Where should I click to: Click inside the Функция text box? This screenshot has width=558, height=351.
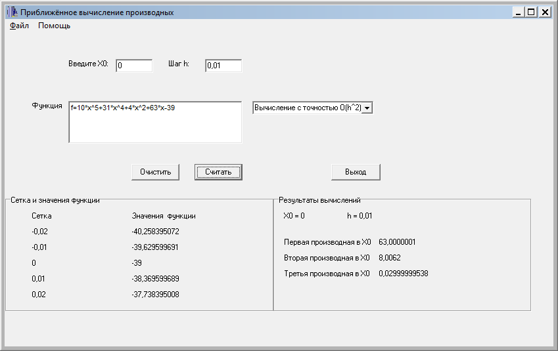155,122
